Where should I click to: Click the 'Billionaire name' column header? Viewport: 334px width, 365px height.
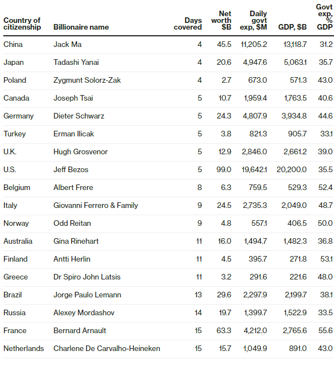click(x=81, y=27)
